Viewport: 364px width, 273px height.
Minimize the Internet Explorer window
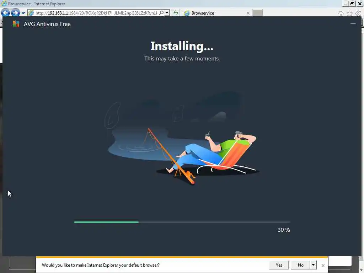345,4
